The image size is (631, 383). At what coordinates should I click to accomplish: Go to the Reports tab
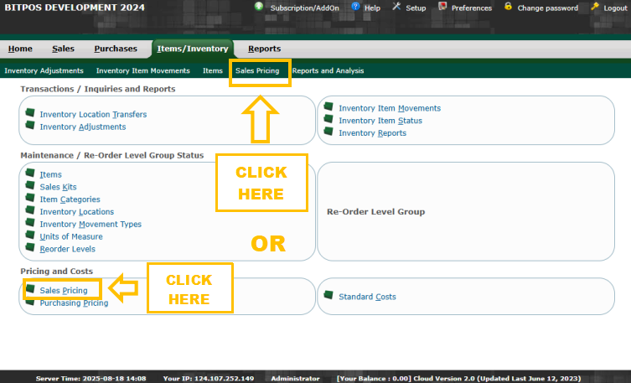tap(265, 49)
